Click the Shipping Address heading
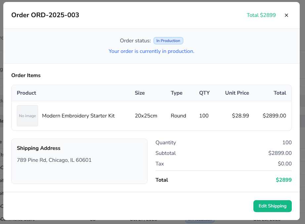Screen dimensions: 305x224 coord(39,148)
